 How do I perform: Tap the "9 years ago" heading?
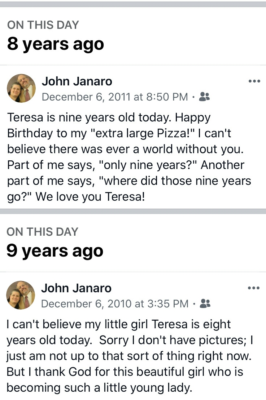click(x=55, y=251)
